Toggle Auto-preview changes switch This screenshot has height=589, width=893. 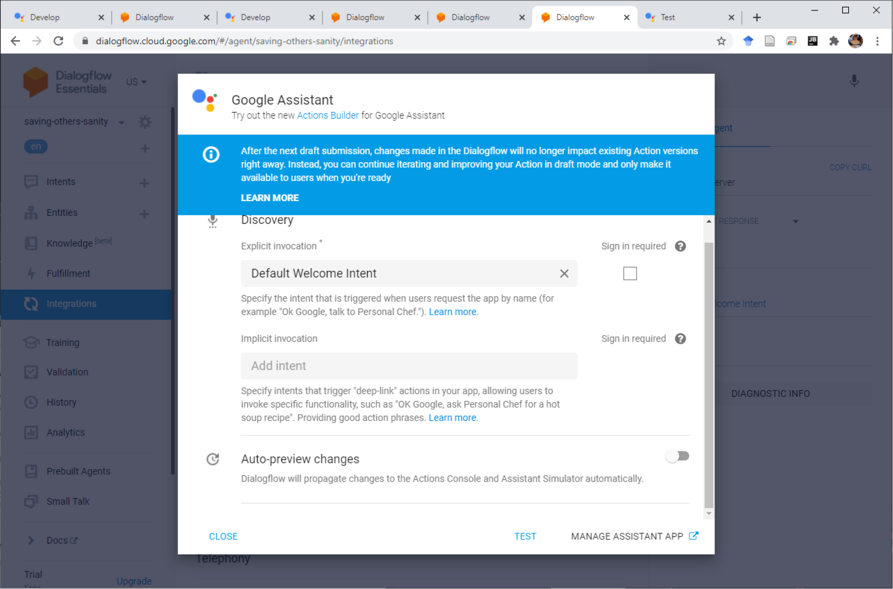677,456
